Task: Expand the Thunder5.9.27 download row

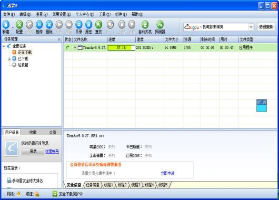Action: pos(75,48)
